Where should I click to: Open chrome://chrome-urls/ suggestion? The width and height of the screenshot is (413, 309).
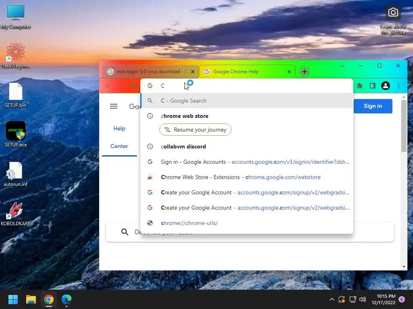pyautogui.click(x=247, y=223)
